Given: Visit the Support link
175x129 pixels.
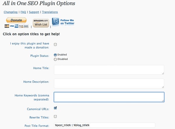Looking at the screenshot, I should tap(34, 12).
